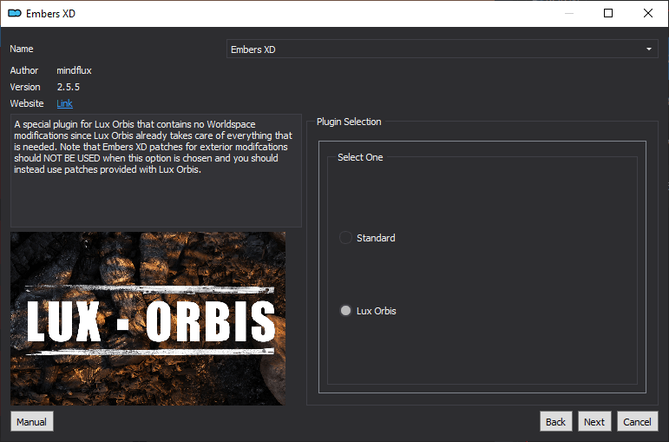669x442 pixels.
Task: Open the Website Link hyperlink
Action: click(64, 103)
